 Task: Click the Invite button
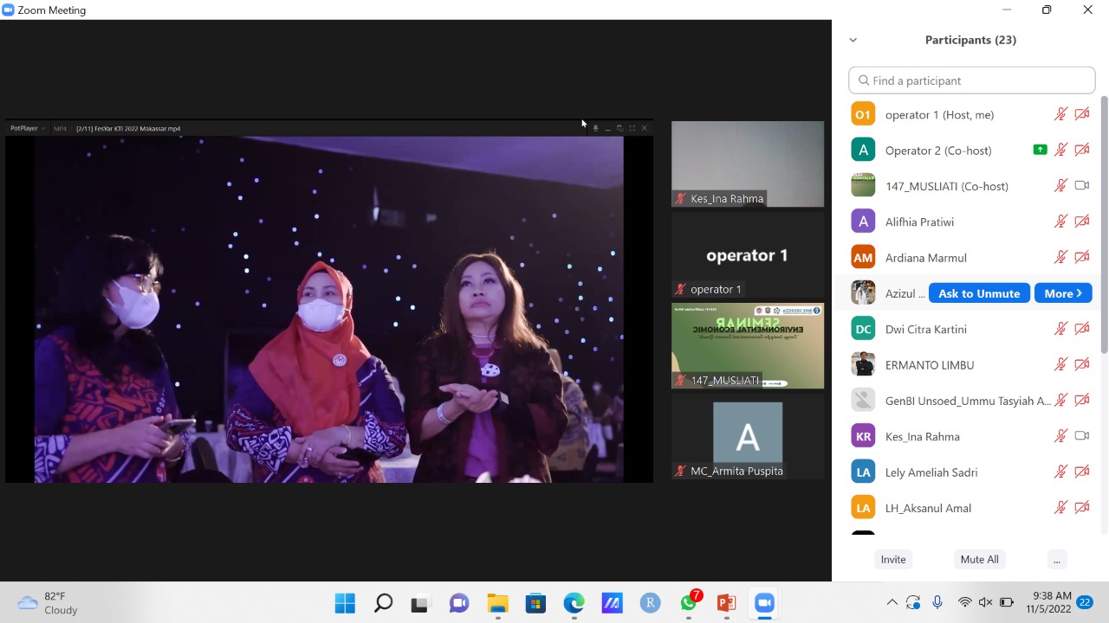click(x=893, y=560)
